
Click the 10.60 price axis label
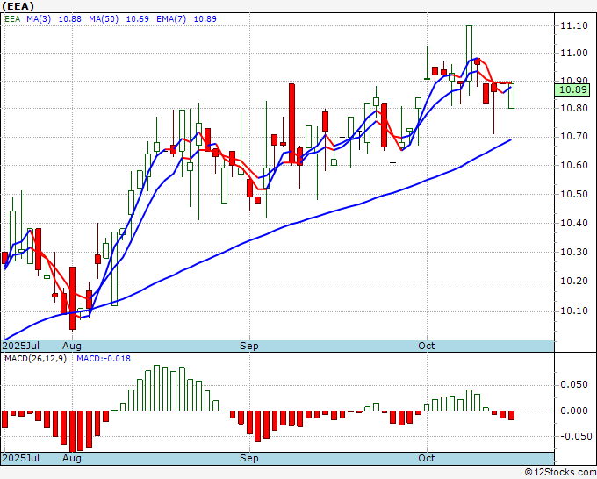pos(574,166)
